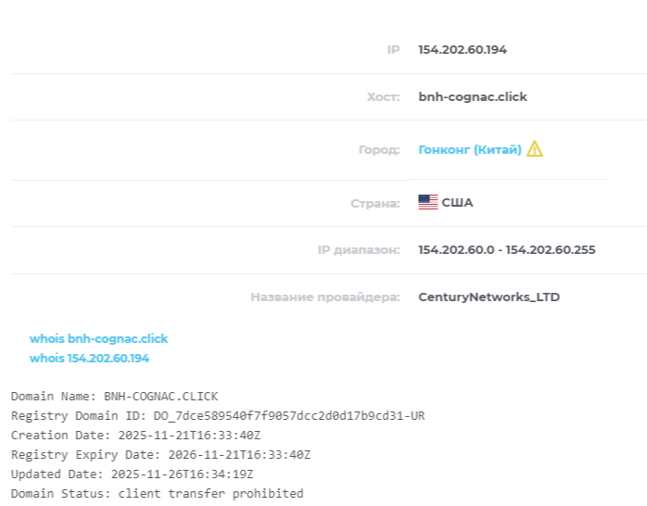The height and width of the screenshot is (506, 647).
Task: Click the US flag icon
Action: (427, 202)
